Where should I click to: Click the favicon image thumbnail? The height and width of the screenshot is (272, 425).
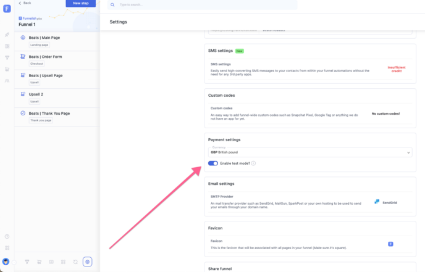click(390, 244)
